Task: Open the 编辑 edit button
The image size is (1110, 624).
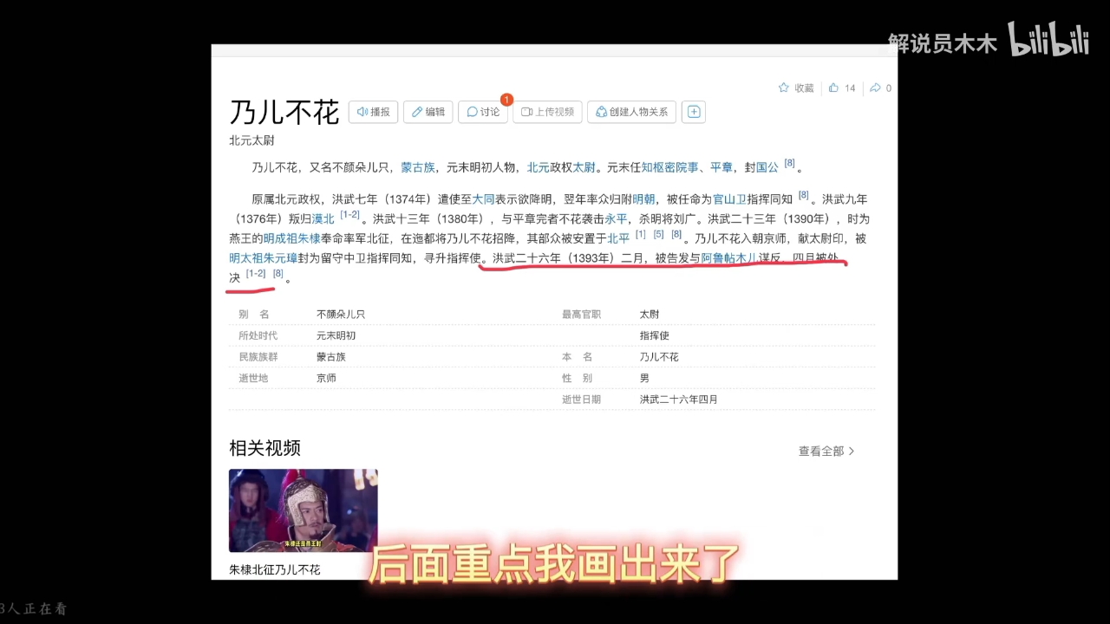Action: 428,112
